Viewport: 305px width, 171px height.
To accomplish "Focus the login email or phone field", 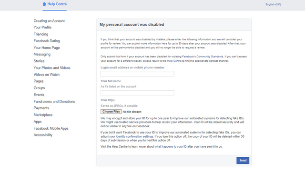I will 137,74.
